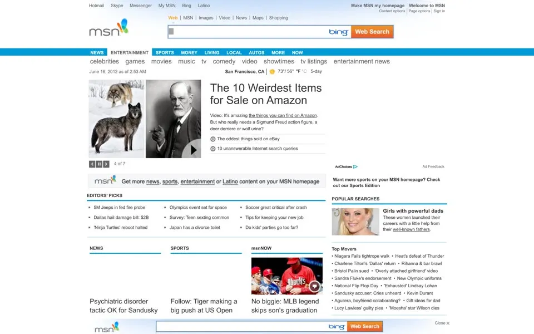This screenshot has height=334, width=534.
Task: Open the tv listings submenu link
Action: 314,61
